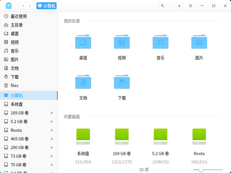Eject the 73 GB 卷 in the sidebar
231x173 pixels.
tap(52, 156)
